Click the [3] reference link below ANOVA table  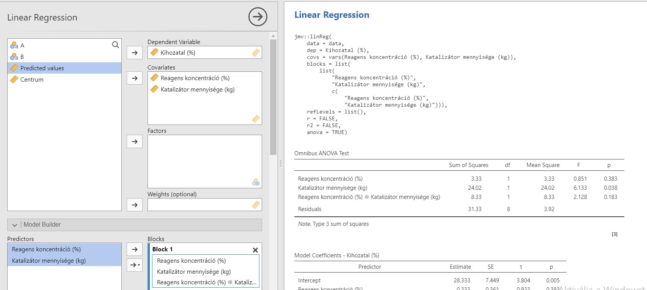[614, 234]
